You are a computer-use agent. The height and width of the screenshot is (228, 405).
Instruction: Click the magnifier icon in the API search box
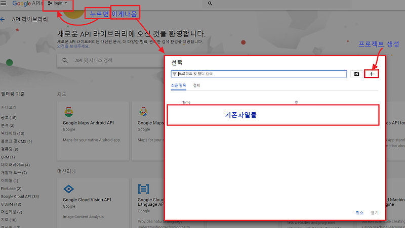[65, 60]
